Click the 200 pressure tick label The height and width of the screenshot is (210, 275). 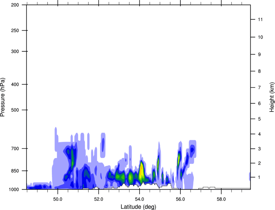click(x=15, y=5)
